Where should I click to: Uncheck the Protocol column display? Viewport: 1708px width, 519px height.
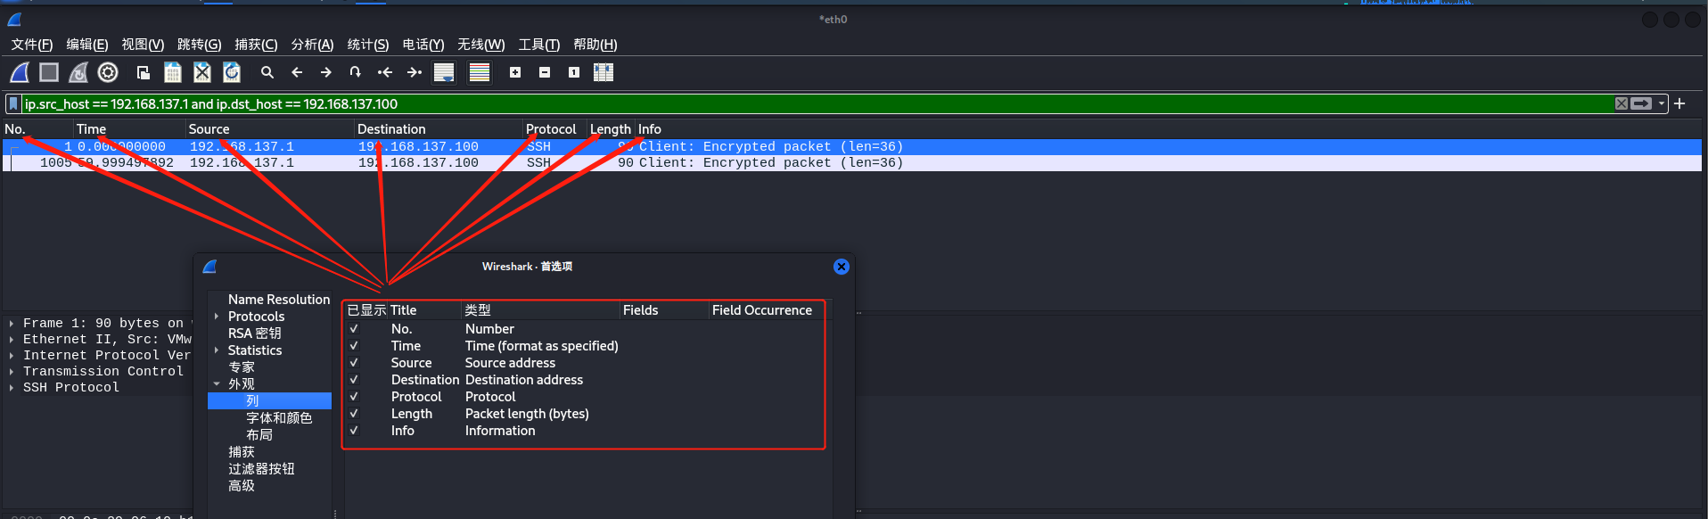click(x=354, y=397)
